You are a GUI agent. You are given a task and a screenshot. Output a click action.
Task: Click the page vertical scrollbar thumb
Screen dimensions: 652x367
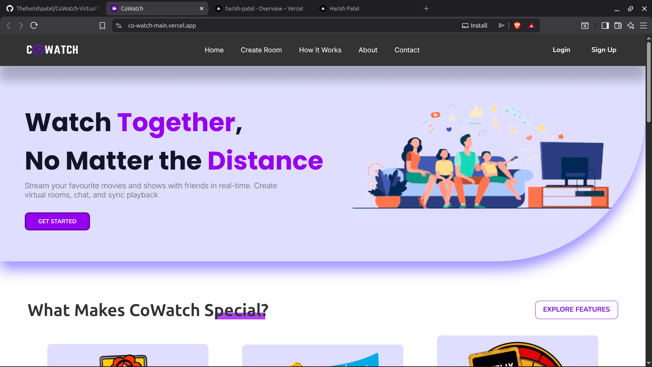pyautogui.click(x=649, y=82)
